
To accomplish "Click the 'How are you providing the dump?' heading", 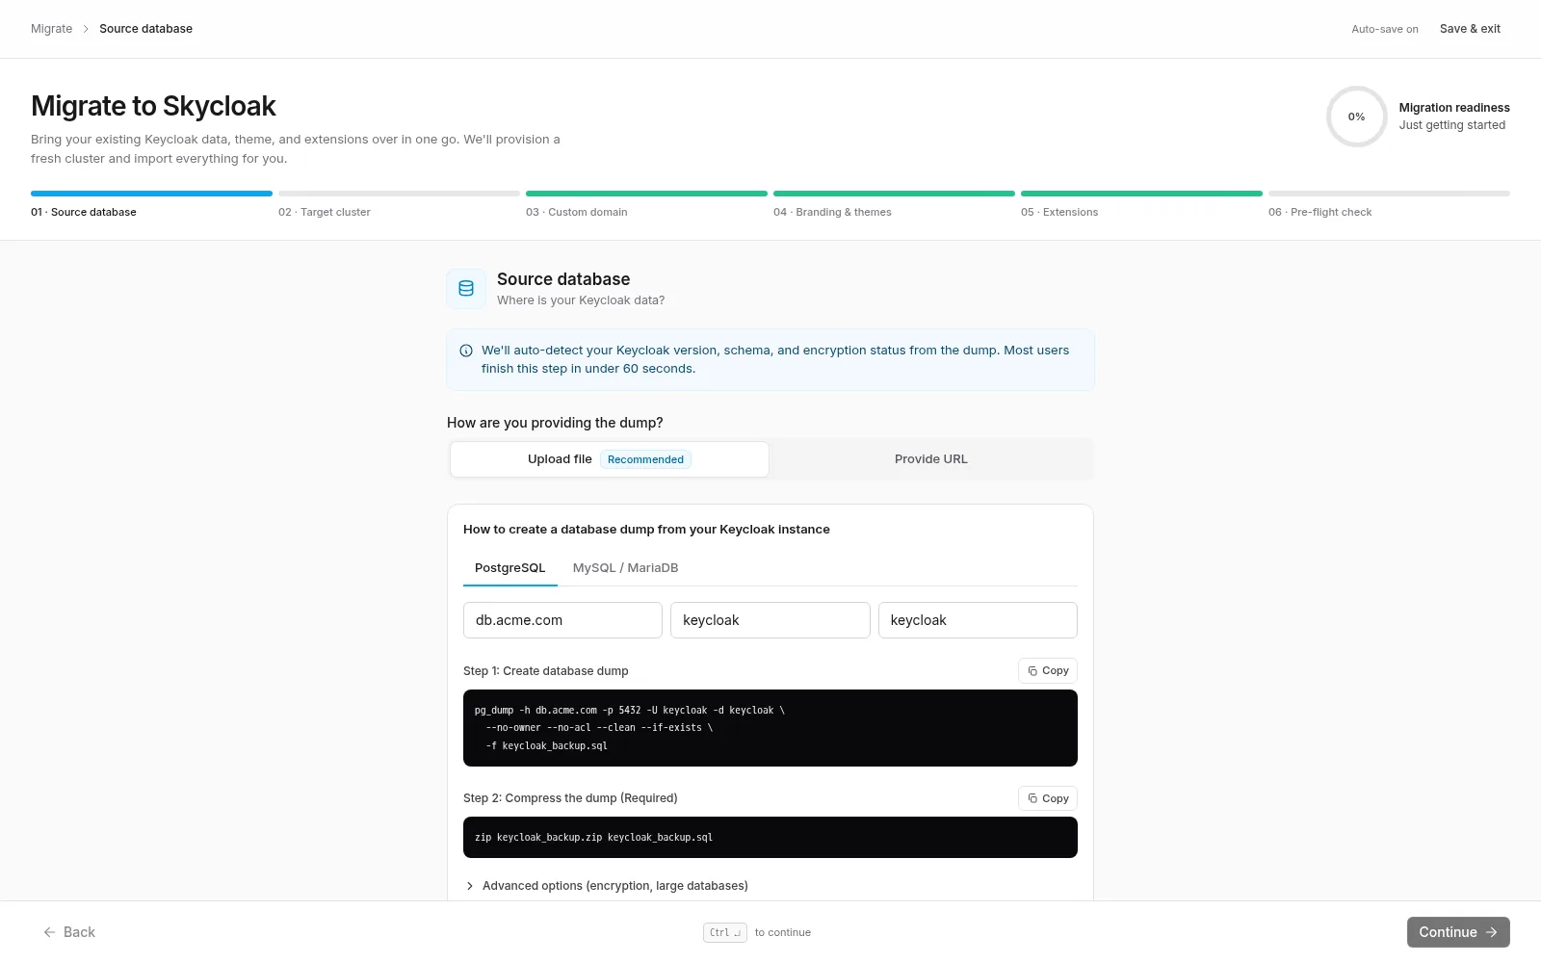I will pyautogui.click(x=555, y=423).
